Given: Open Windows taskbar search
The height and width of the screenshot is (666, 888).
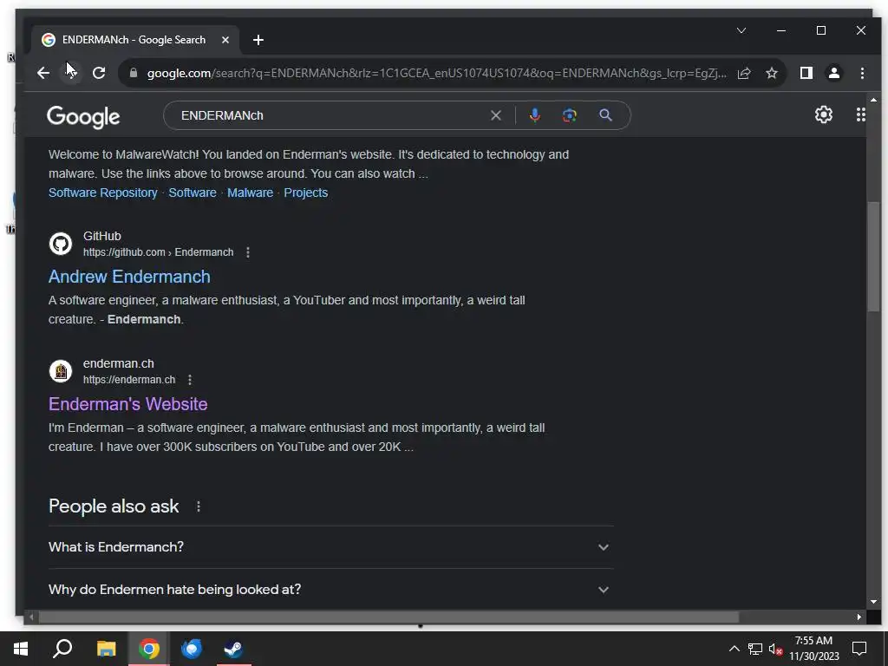Looking at the screenshot, I should tap(62, 649).
